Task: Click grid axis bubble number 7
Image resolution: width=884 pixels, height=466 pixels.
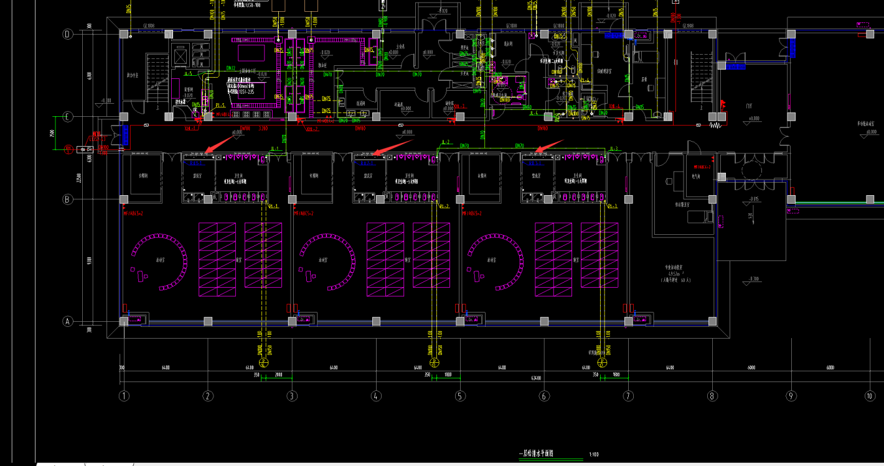Action: click(628, 396)
